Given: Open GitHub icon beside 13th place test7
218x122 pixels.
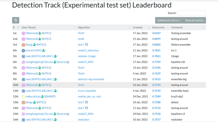Looking at the screenshot, I should click(x=87, y=102).
